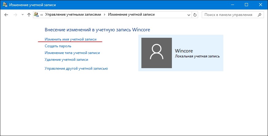Go back using the back arrow
This screenshot has height=136, width=268.
(x=6, y=15)
